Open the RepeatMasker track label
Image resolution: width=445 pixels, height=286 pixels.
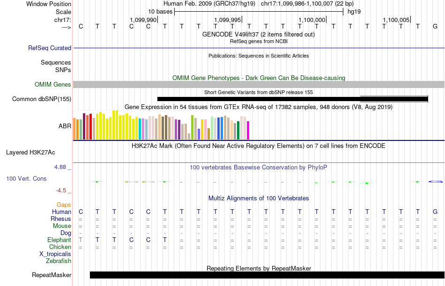[52, 275]
